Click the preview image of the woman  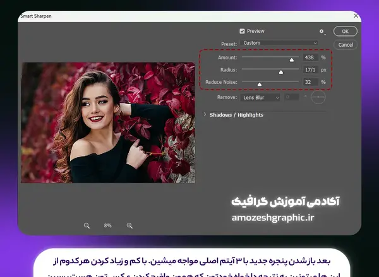[108, 122]
